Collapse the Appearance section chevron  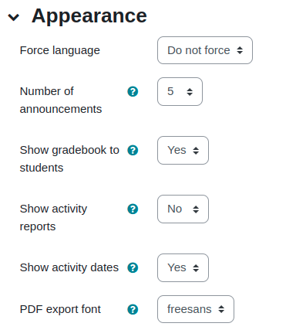(14, 17)
